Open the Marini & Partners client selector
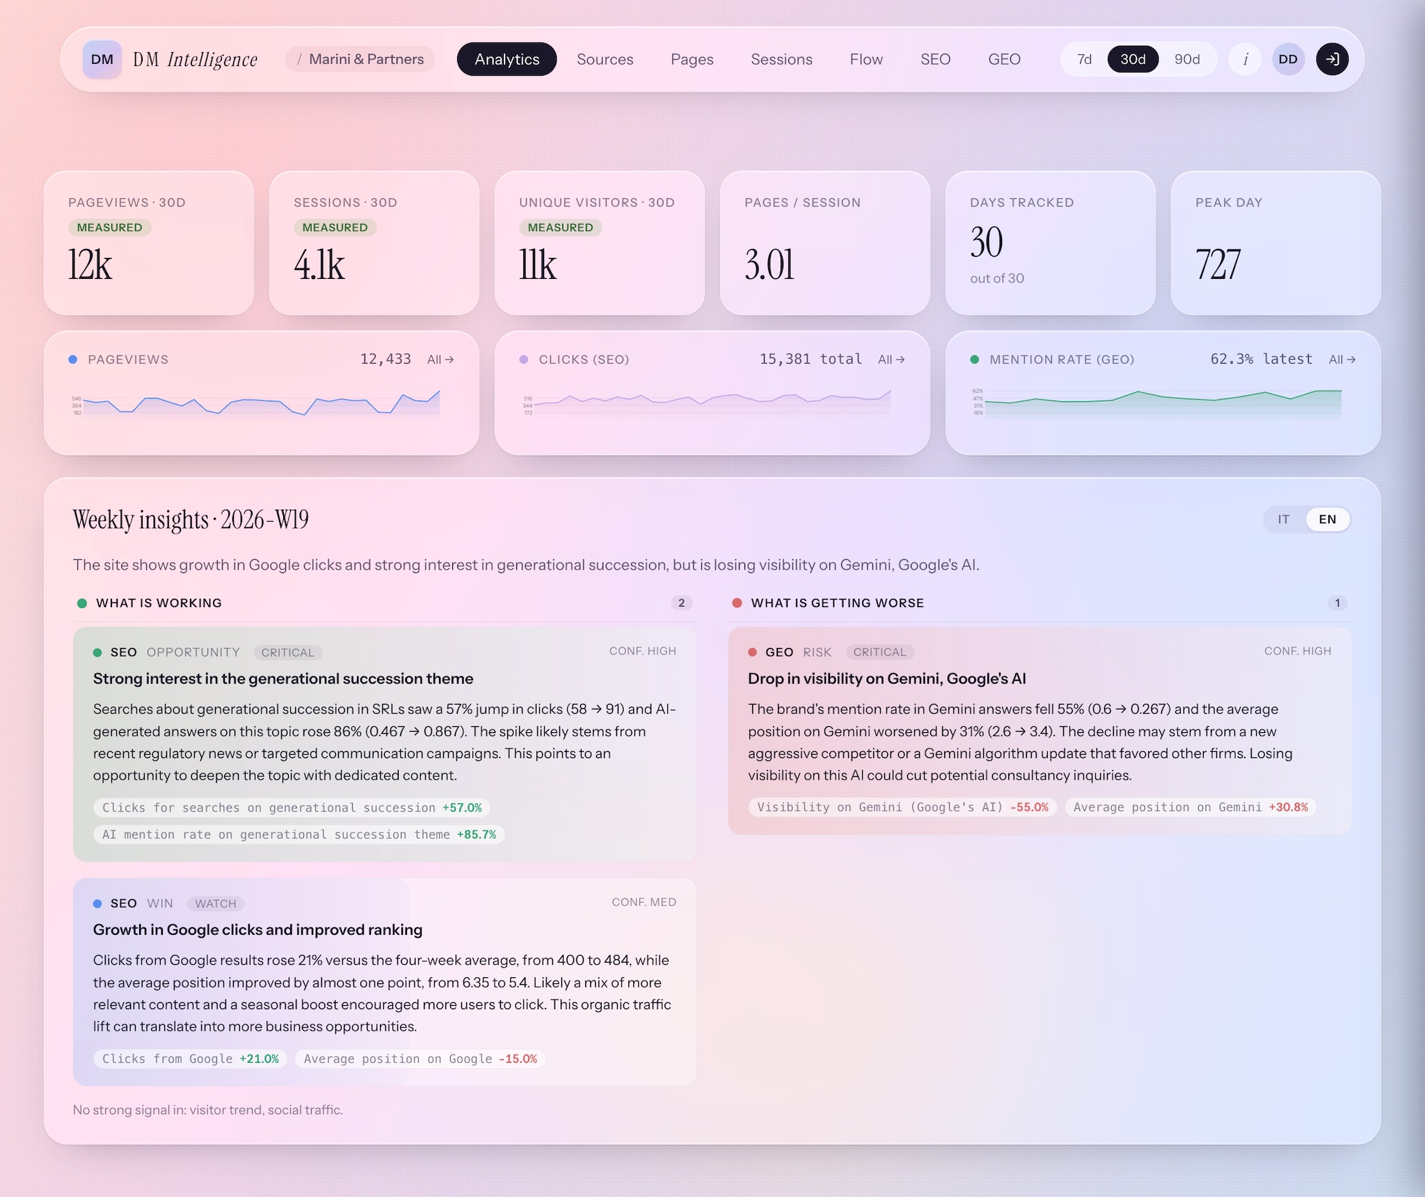The width and height of the screenshot is (1425, 1197). pos(360,59)
